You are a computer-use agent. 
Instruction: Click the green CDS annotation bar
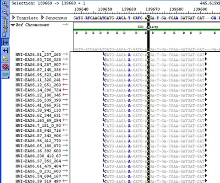pyautogui.click(x=147, y=30)
